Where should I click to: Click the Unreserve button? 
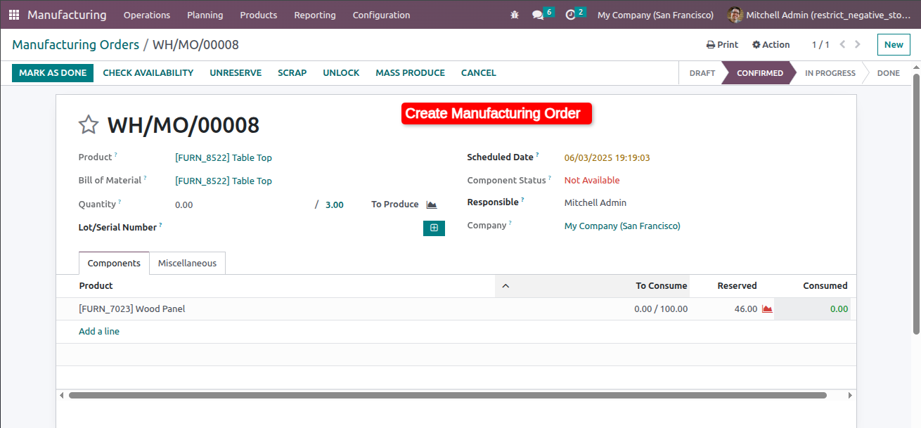pos(236,73)
